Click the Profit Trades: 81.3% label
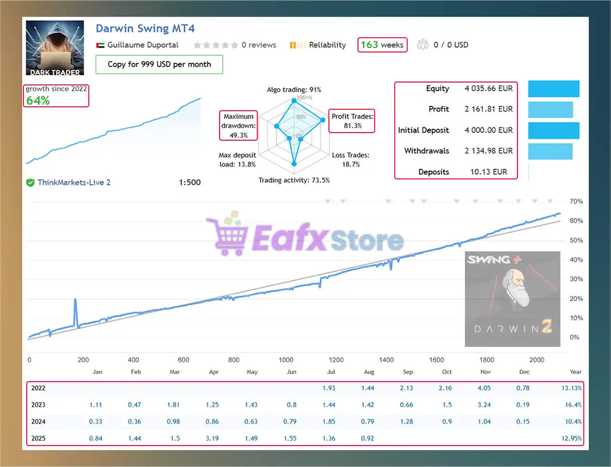611x467 pixels. pyautogui.click(x=352, y=121)
